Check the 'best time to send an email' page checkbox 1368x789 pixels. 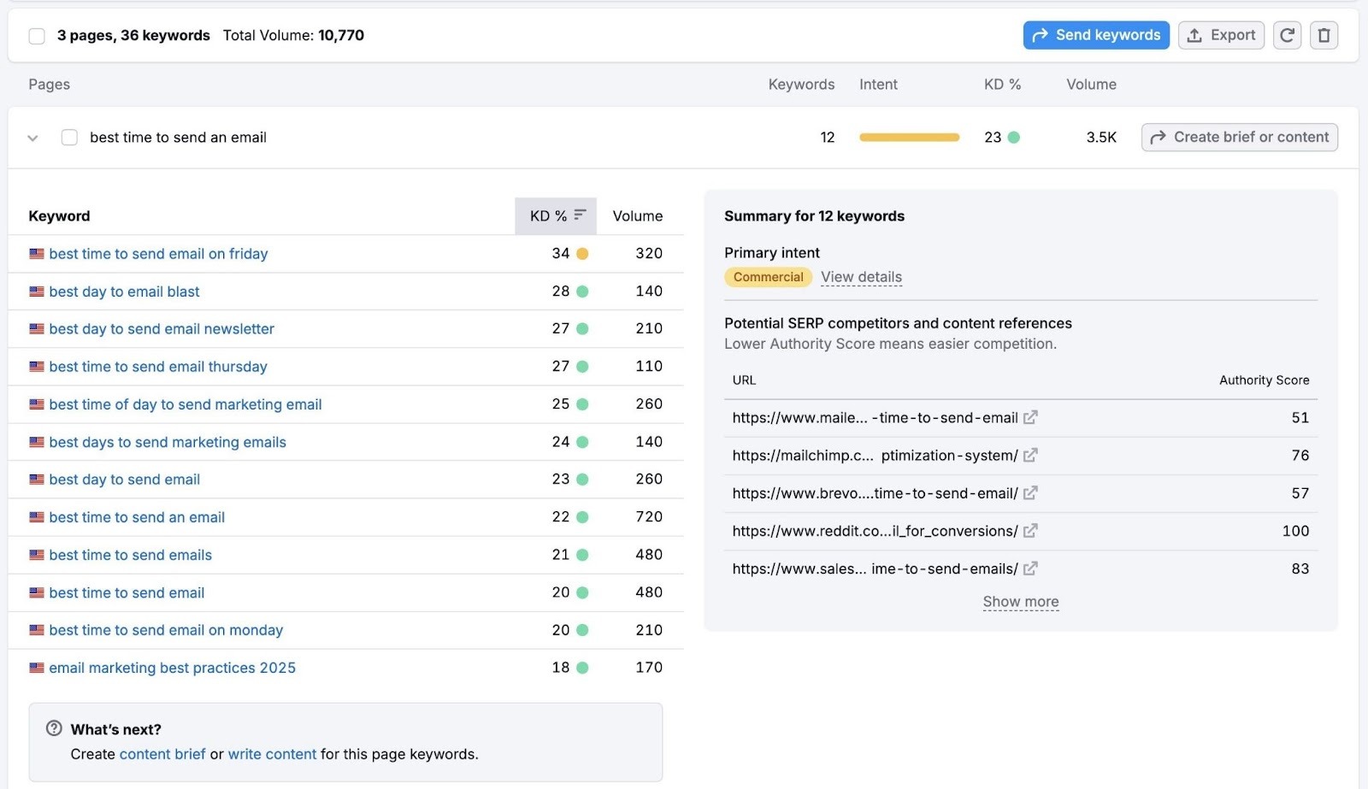[69, 137]
